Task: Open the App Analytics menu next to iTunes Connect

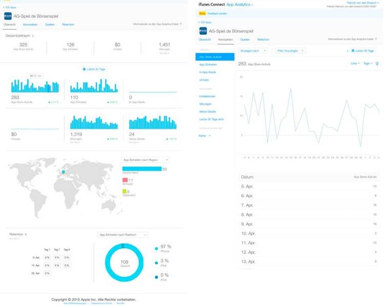Action: click(x=240, y=5)
